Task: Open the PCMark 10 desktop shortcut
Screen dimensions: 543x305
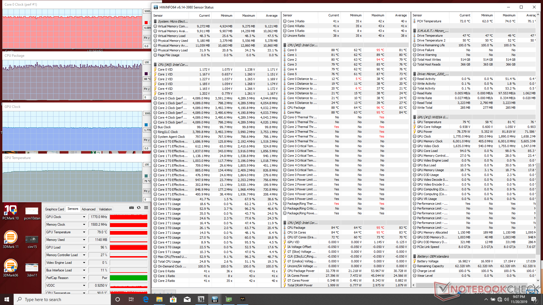Action: point(10,212)
